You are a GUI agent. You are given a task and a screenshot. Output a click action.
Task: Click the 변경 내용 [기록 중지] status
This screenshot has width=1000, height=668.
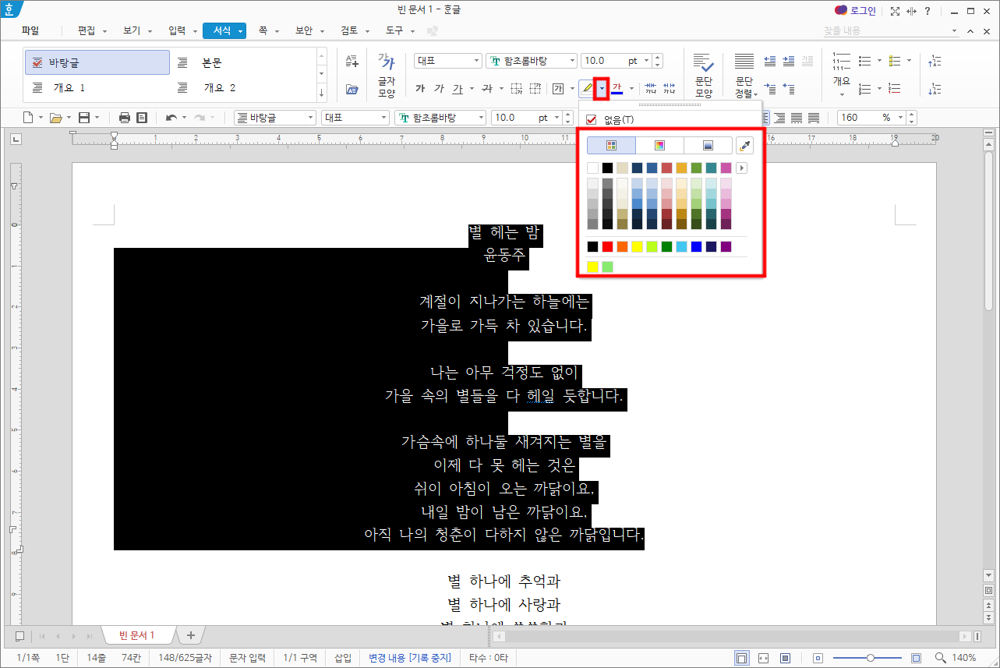click(x=409, y=658)
